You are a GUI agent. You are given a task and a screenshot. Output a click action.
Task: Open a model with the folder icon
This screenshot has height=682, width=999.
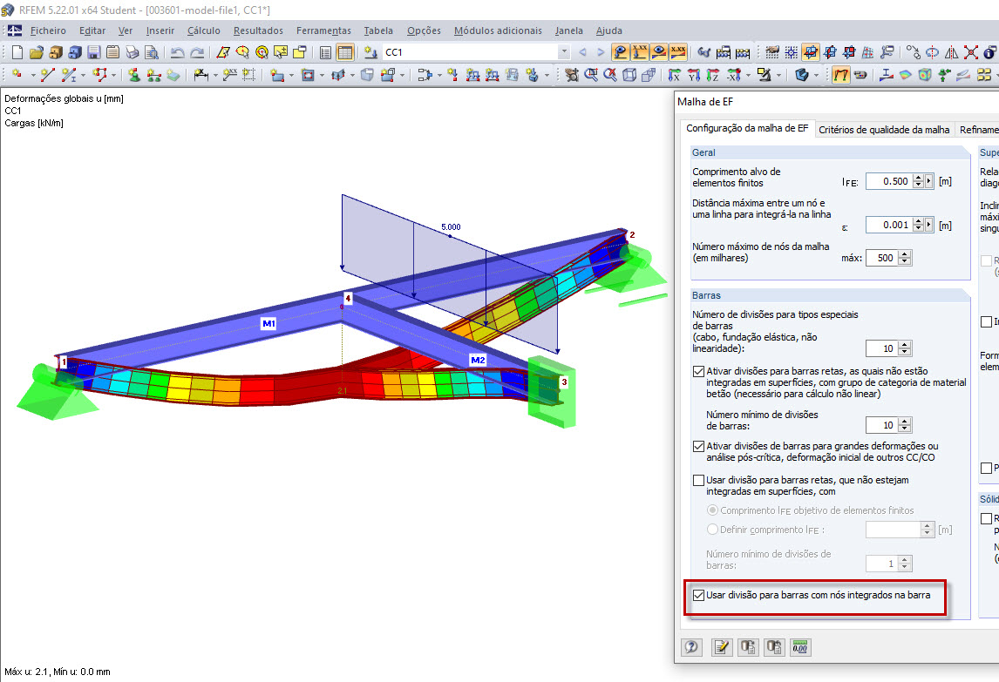tap(37, 52)
